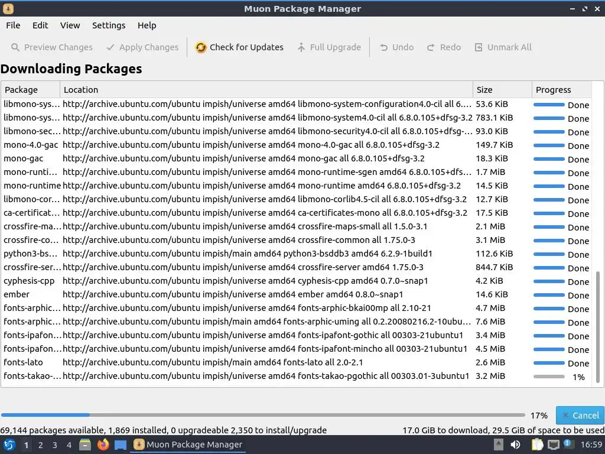
Task: Click the fonts-takao-pgothic 1% progress bar
Action: 549,377
